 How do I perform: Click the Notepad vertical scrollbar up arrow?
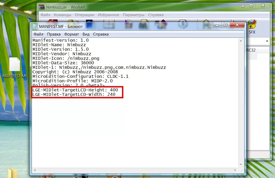pyautogui.click(x=241, y=41)
